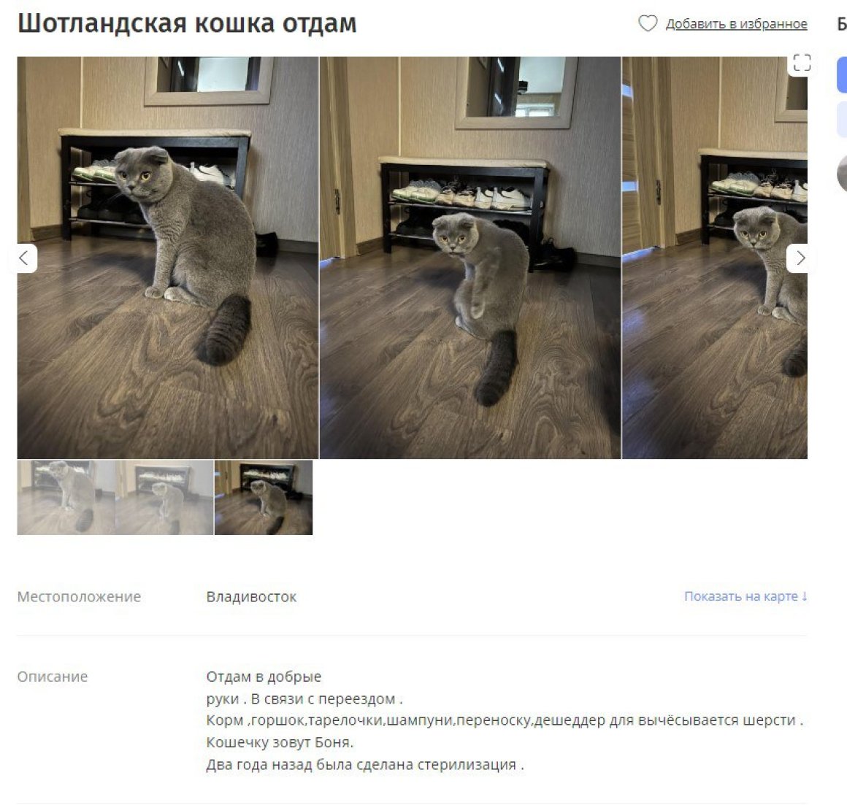Advance to next photo with right arrow

tap(800, 258)
